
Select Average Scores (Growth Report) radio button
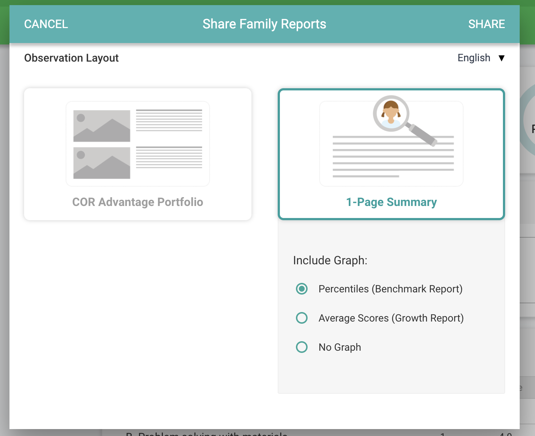pos(302,318)
